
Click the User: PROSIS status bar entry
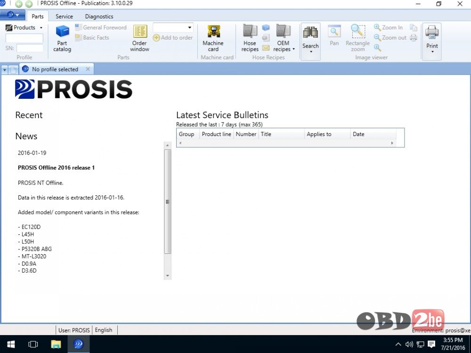74,330
